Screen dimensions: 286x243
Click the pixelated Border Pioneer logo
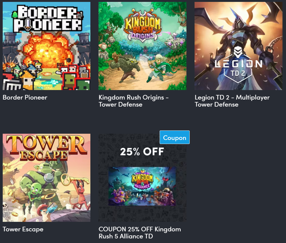coord(48,18)
